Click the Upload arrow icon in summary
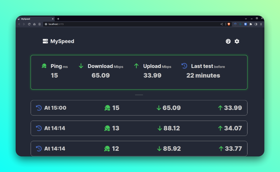 tap(136, 66)
